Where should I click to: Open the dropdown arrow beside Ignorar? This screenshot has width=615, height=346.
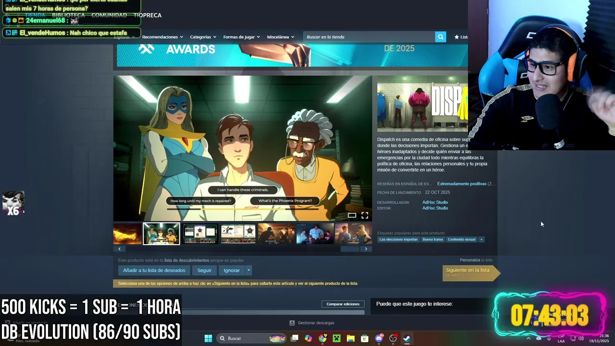tap(248, 271)
